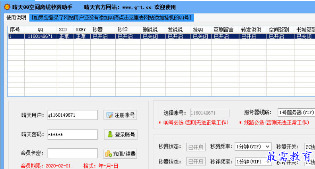315x169 pixels.
Task: Click the 登录账号 button
Action: point(121,134)
